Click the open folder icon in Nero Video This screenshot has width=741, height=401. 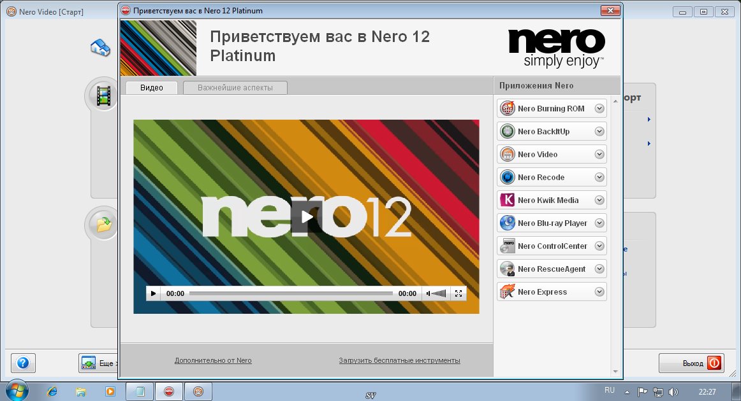click(x=103, y=224)
